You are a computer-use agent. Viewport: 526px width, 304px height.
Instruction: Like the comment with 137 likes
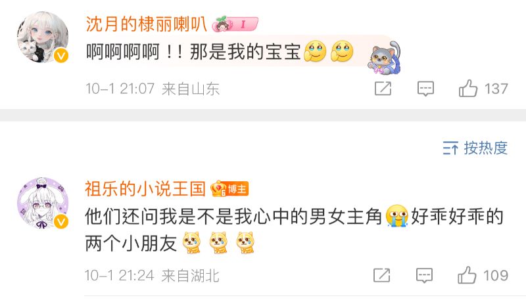coord(468,89)
